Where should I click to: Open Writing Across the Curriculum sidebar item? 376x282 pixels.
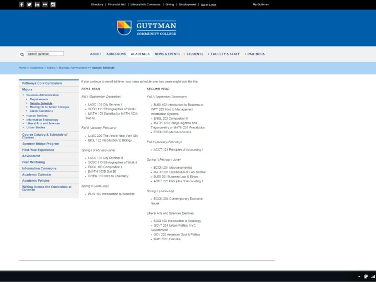pyautogui.click(x=47, y=188)
